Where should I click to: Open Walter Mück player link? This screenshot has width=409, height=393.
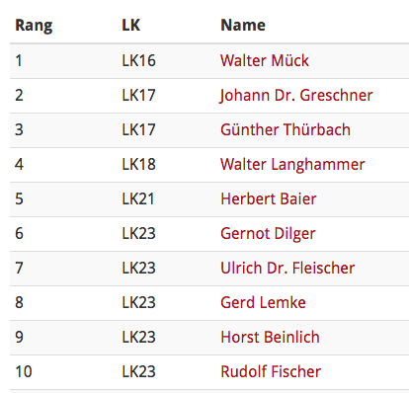coord(265,60)
